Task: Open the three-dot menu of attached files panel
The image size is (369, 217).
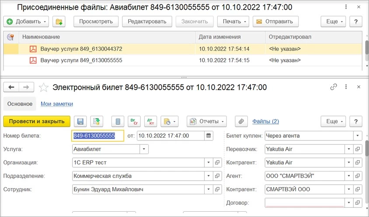Action: tap(346, 7)
